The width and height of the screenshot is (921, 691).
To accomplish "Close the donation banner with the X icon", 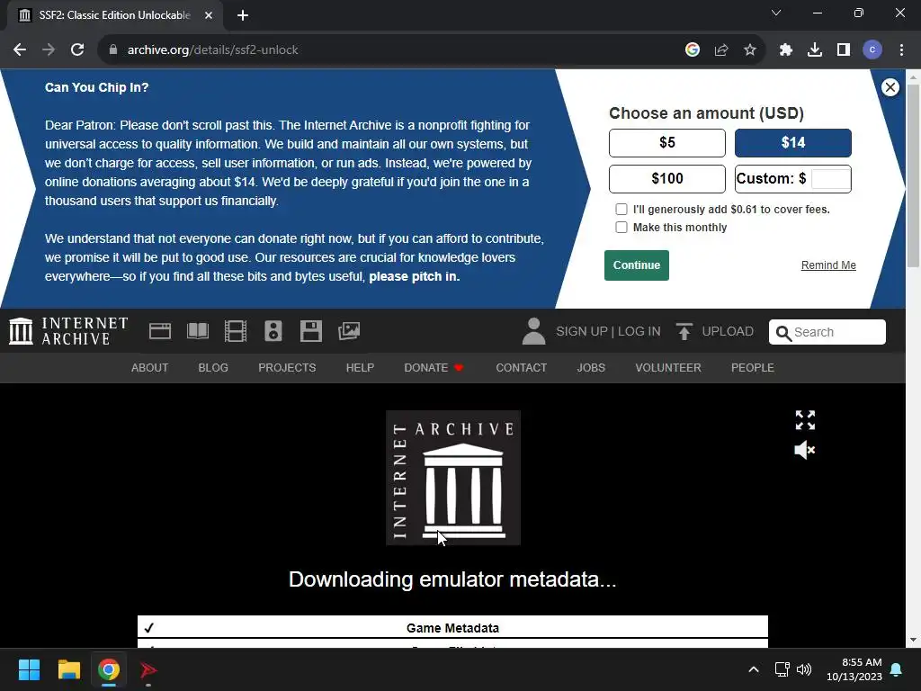I will 890,87.
